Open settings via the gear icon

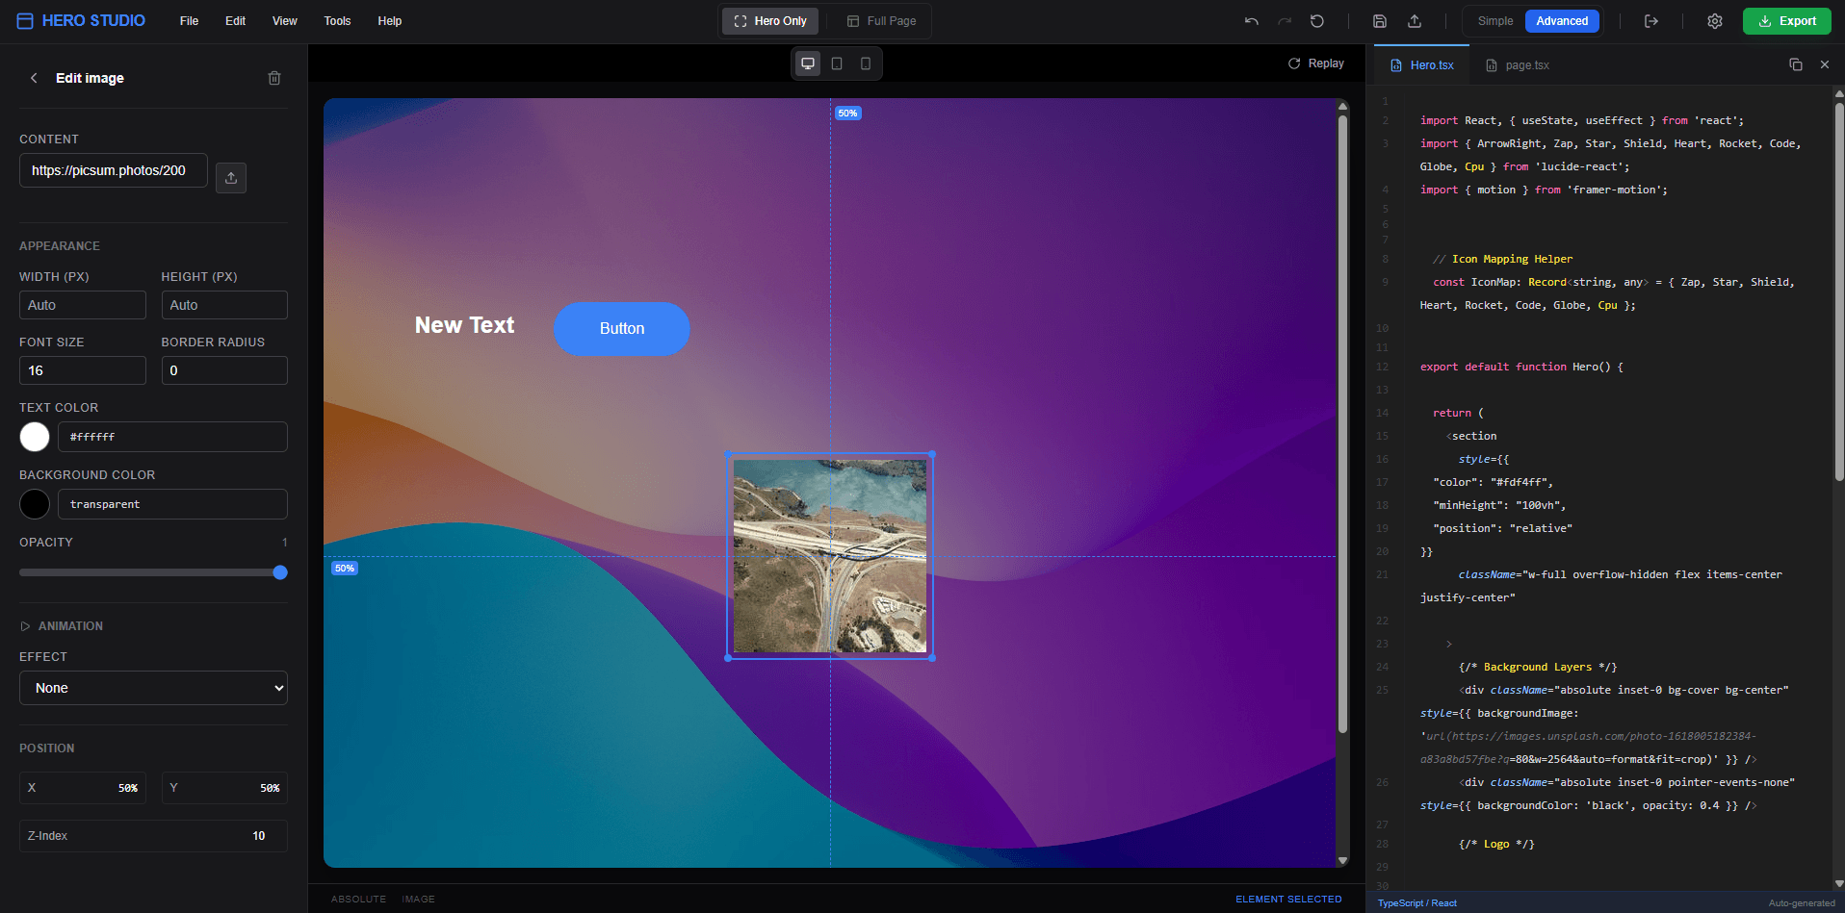[x=1714, y=21]
